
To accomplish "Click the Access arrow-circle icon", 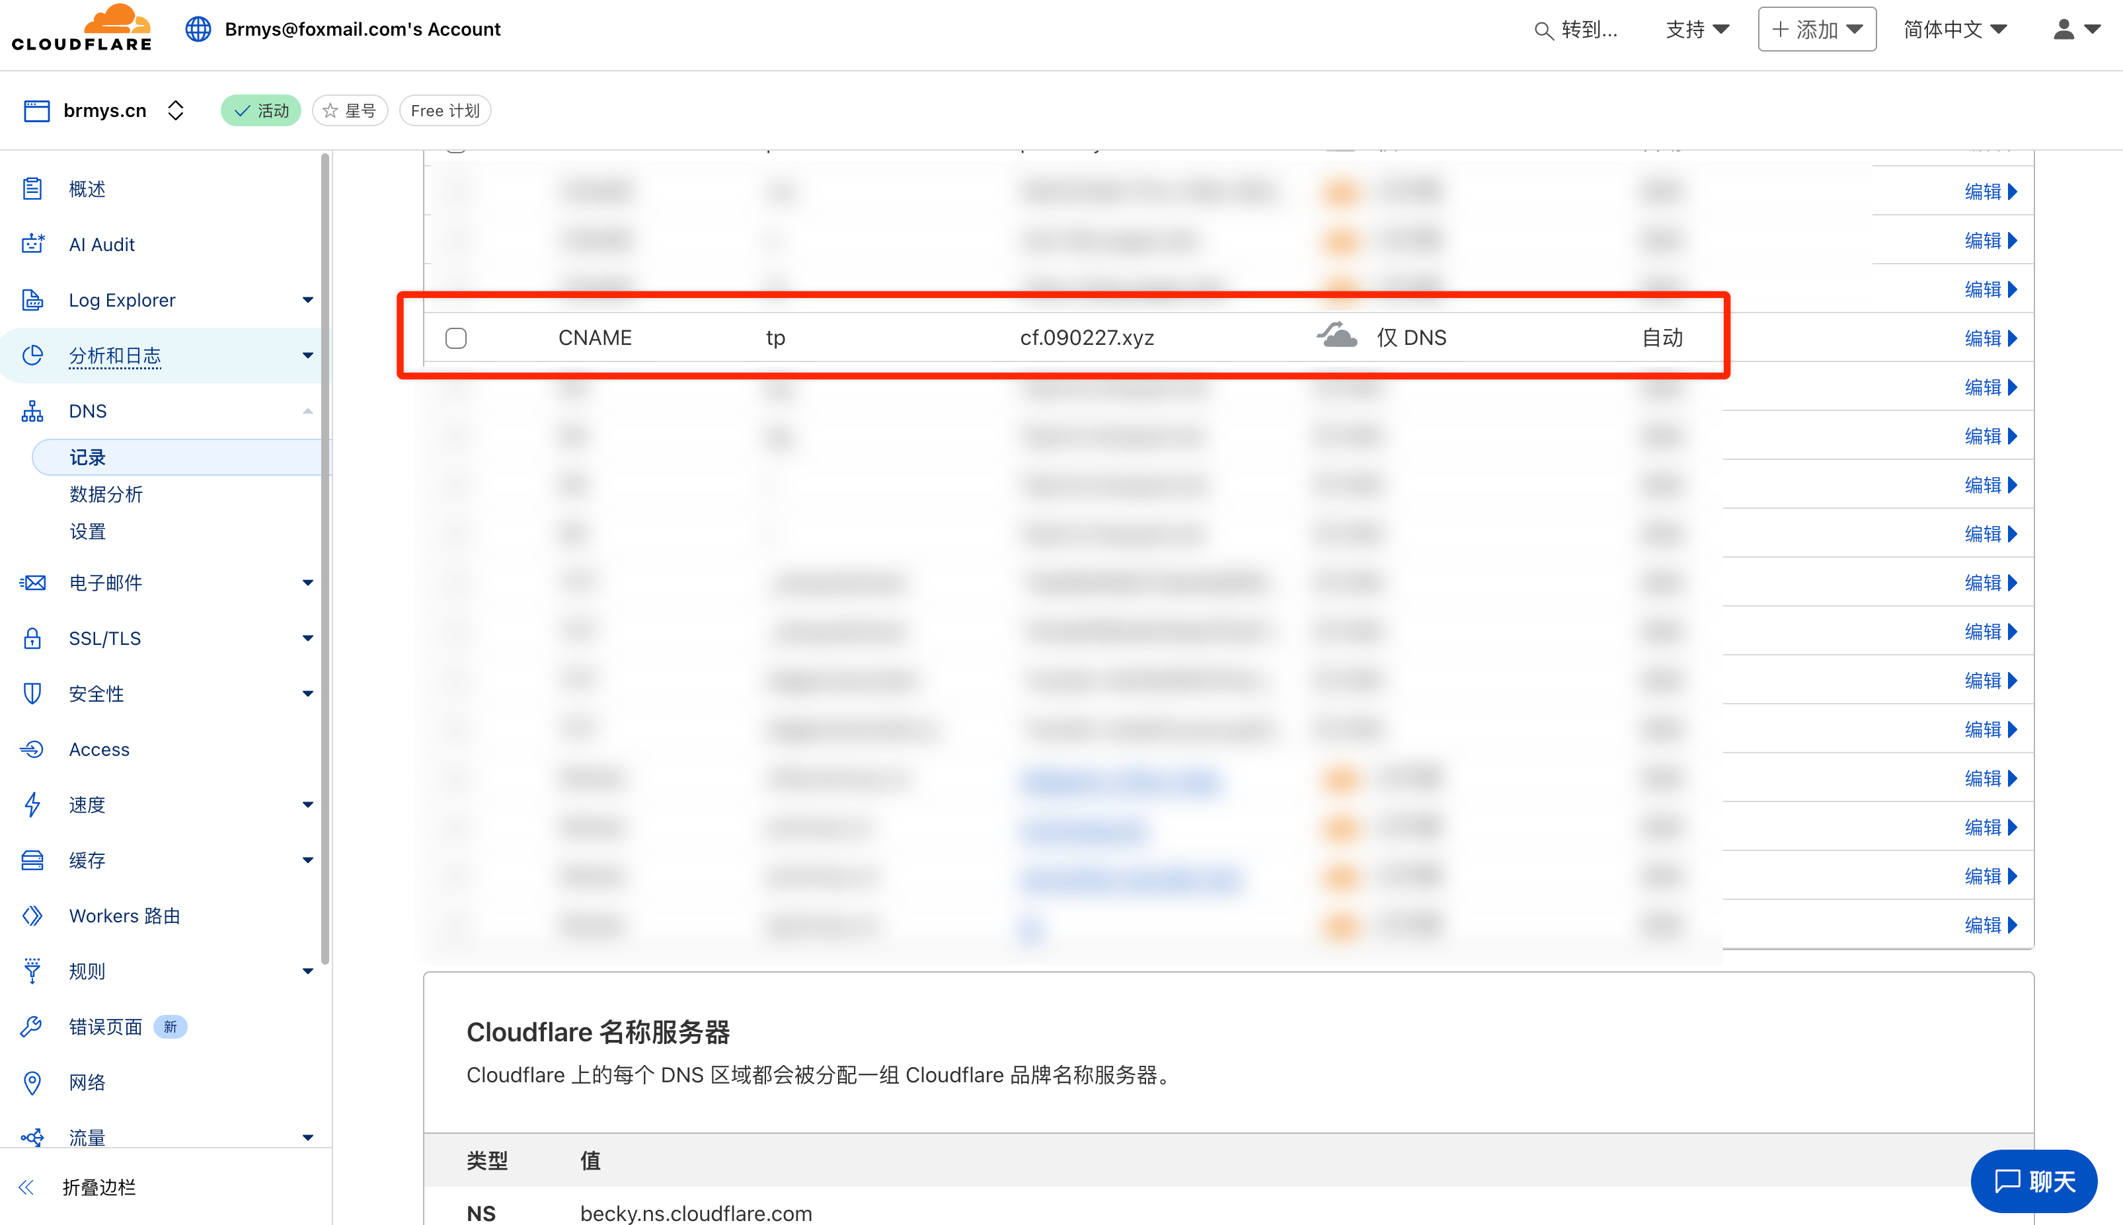I will pos(32,749).
